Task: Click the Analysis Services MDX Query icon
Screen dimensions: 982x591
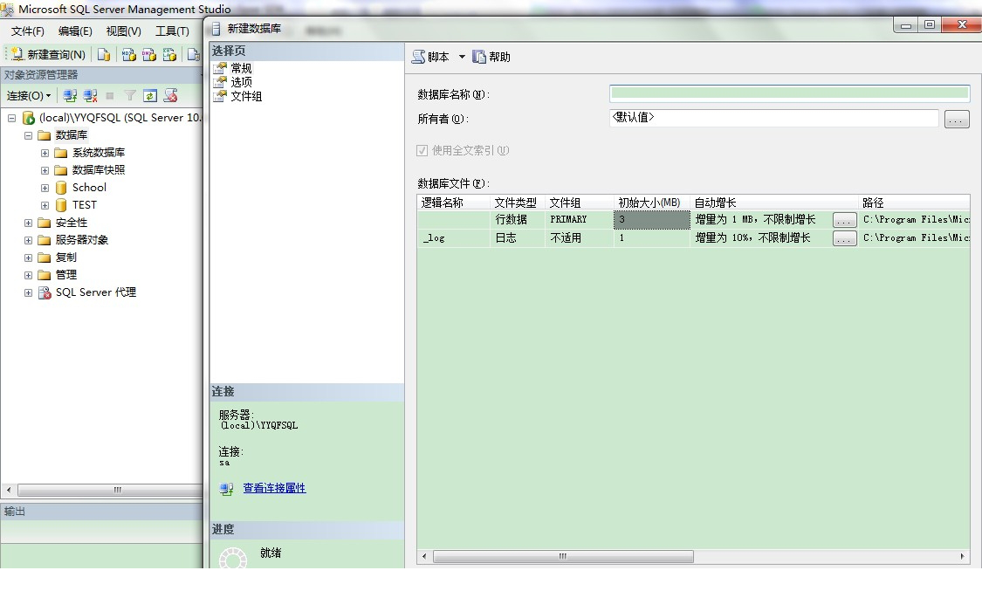Action: [129, 55]
